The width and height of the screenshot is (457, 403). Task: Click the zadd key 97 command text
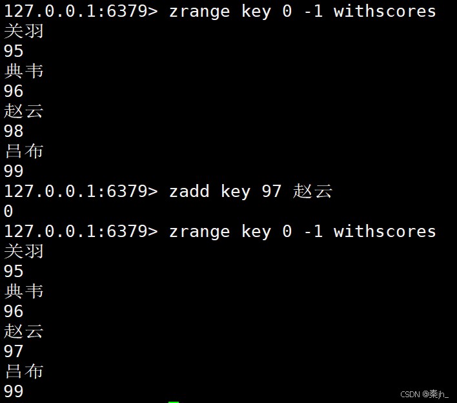[225, 191]
